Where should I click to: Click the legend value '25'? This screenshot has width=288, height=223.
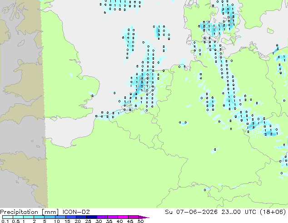(88, 221)
